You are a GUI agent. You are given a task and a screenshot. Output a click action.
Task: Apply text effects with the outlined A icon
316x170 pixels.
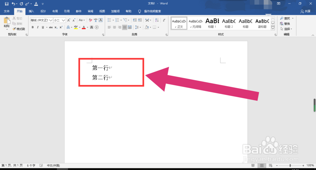pos(68,27)
